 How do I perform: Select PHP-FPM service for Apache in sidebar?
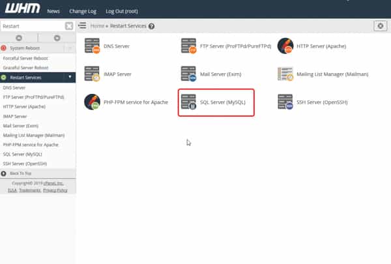[x=31, y=145]
